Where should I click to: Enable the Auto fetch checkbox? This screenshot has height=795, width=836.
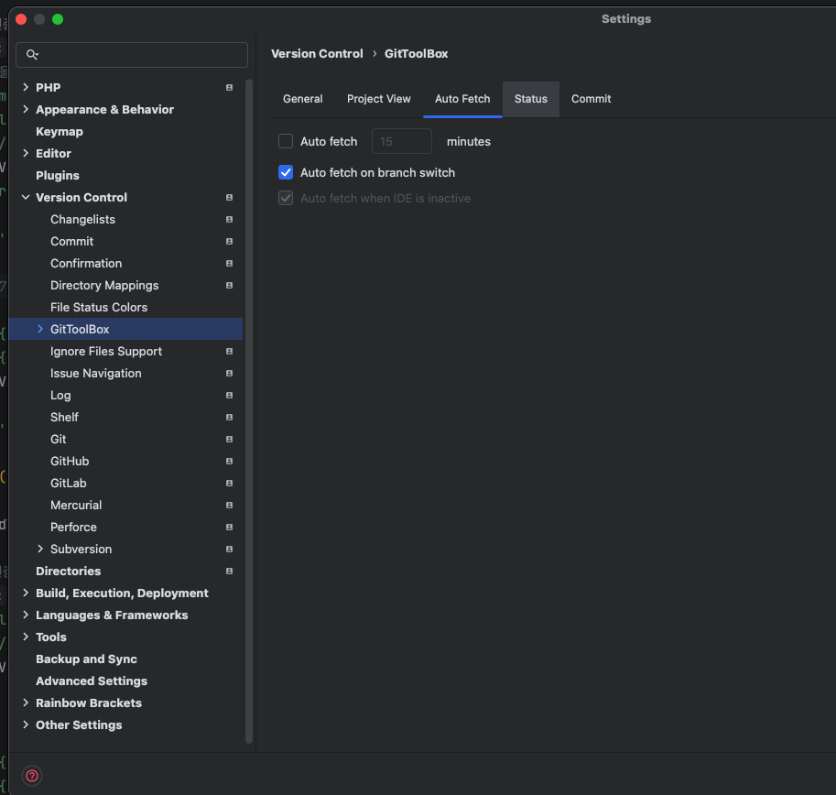point(286,141)
